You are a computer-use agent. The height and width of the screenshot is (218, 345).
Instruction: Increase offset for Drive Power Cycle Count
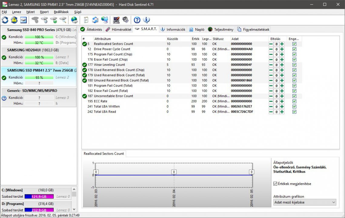(282, 49)
